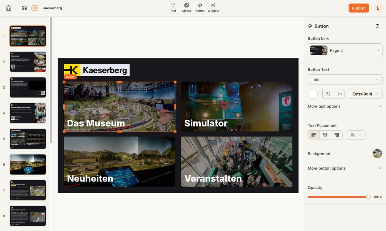Open the Button tool

coord(200,8)
